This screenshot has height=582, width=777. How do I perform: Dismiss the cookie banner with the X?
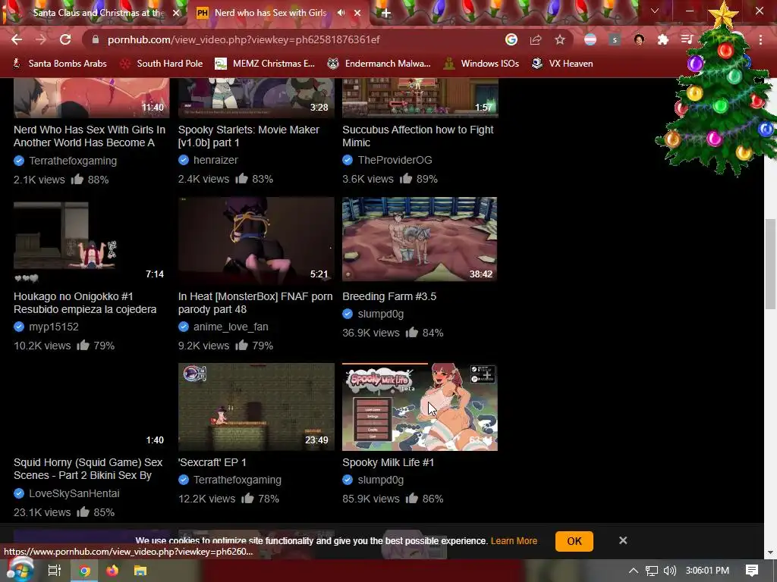point(623,540)
